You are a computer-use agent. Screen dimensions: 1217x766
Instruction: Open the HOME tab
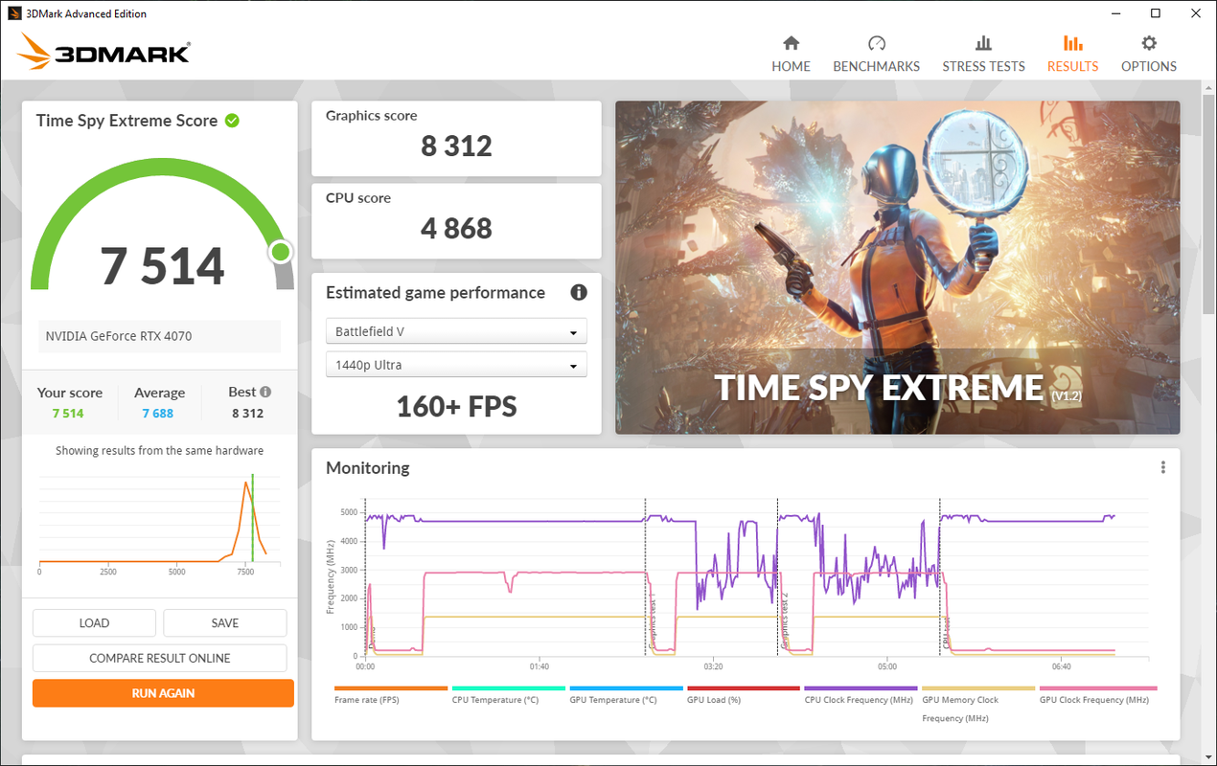791,55
